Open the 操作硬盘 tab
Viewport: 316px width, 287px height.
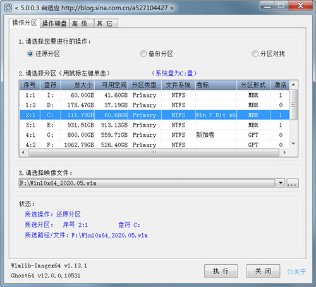[x=54, y=23]
